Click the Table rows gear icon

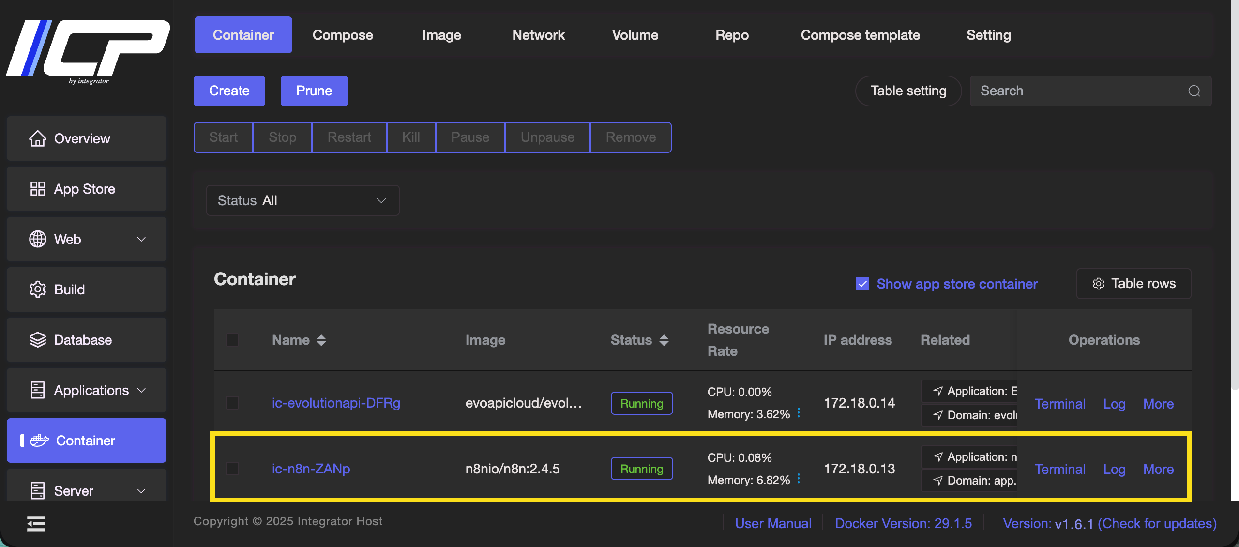tap(1099, 284)
